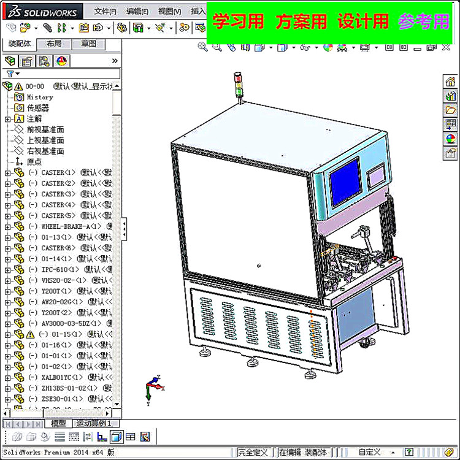This screenshot has width=460, height=460.
Task: Select the 传感器 sensors folder
Action: [x=38, y=108]
